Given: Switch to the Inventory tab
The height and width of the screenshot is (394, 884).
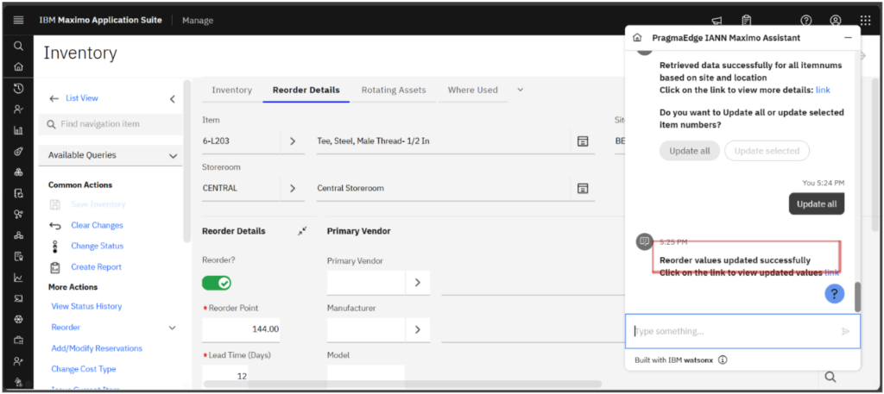Looking at the screenshot, I should click(x=231, y=90).
